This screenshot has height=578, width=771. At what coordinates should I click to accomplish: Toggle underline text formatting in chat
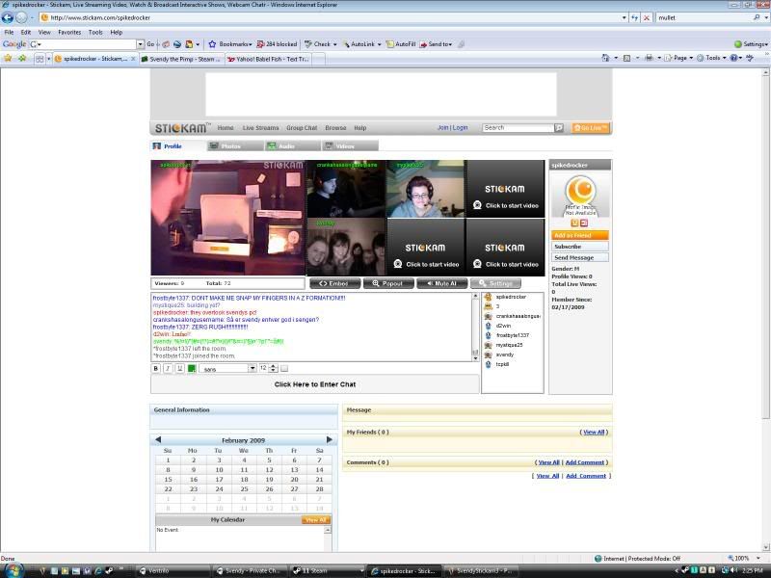pos(179,368)
